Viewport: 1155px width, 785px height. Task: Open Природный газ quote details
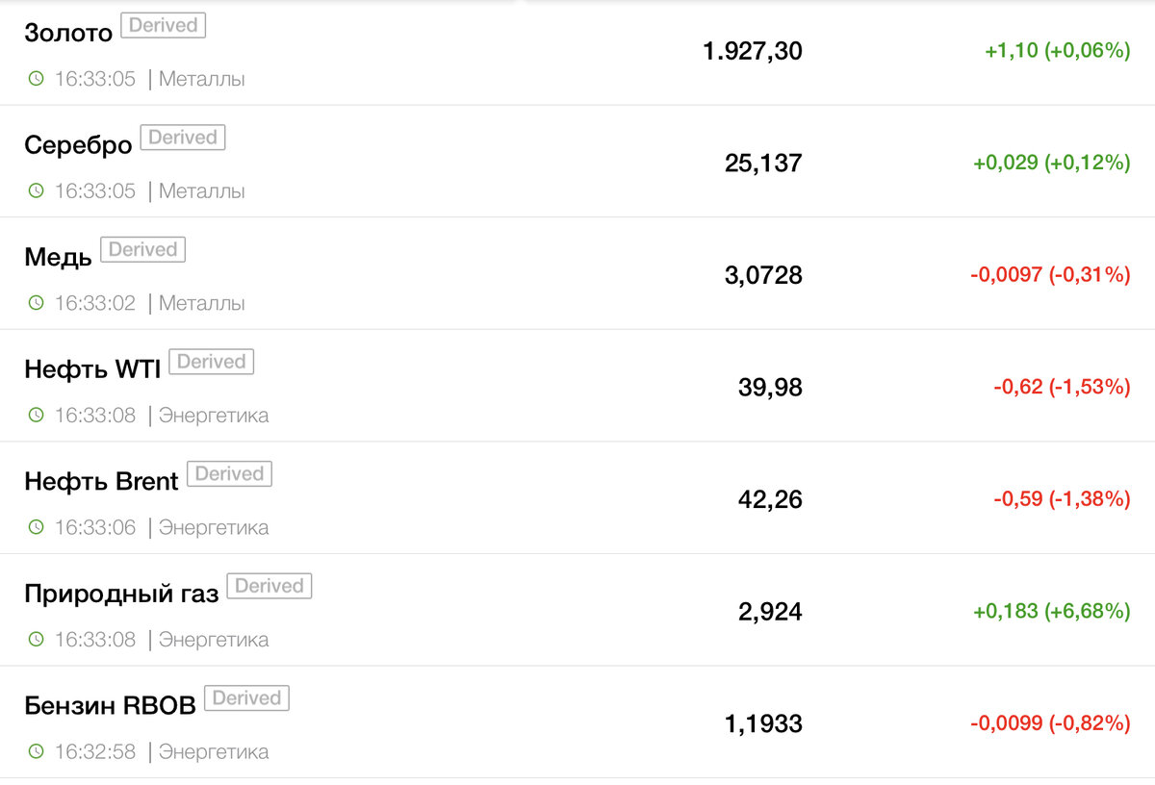click(x=121, y=595)
